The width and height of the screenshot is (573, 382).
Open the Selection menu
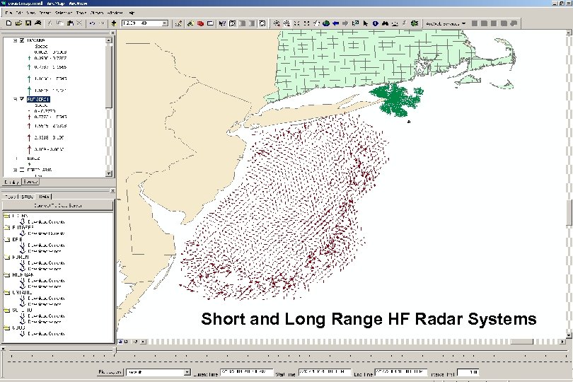pos(64,13)
